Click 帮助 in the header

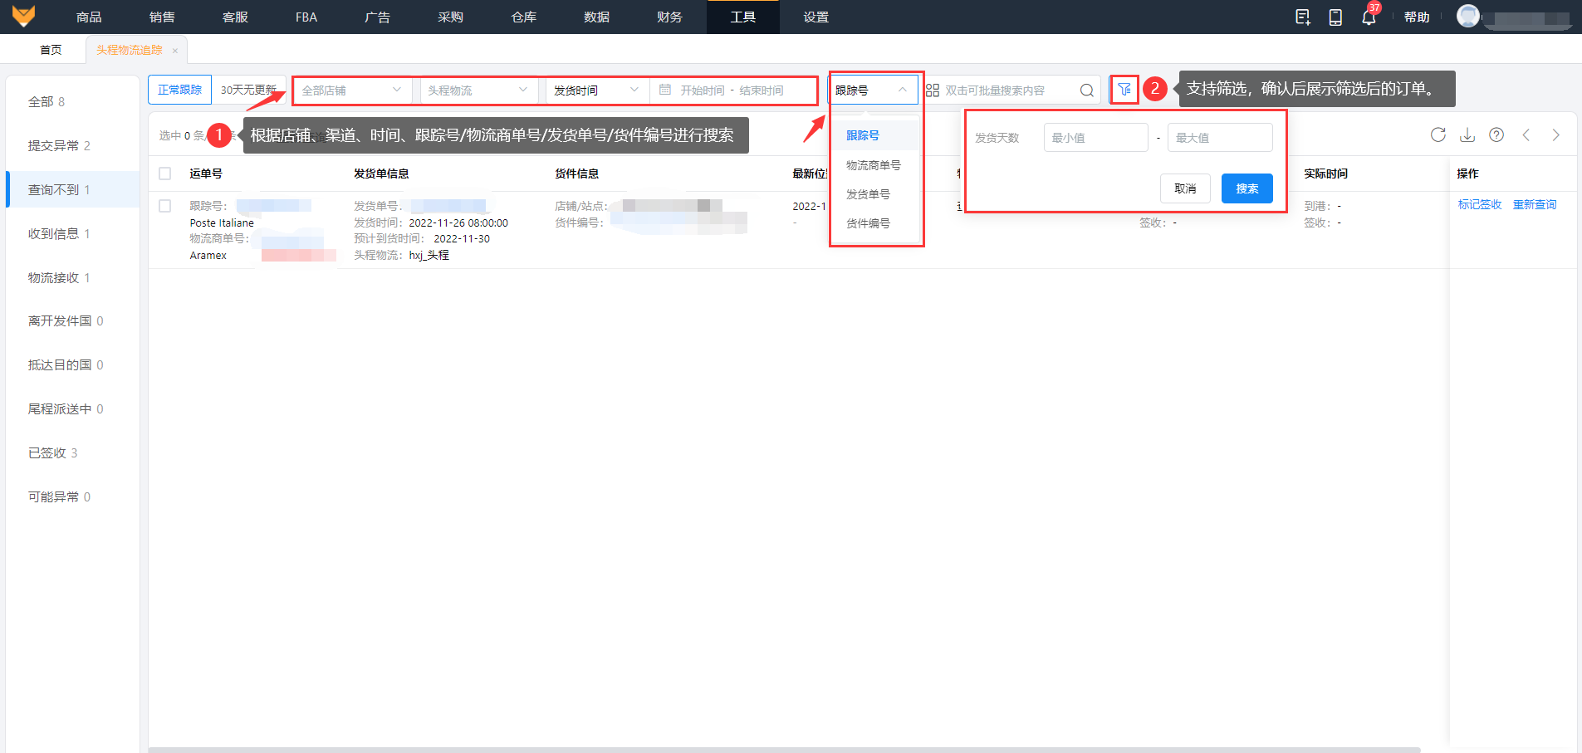(1417, 17)
